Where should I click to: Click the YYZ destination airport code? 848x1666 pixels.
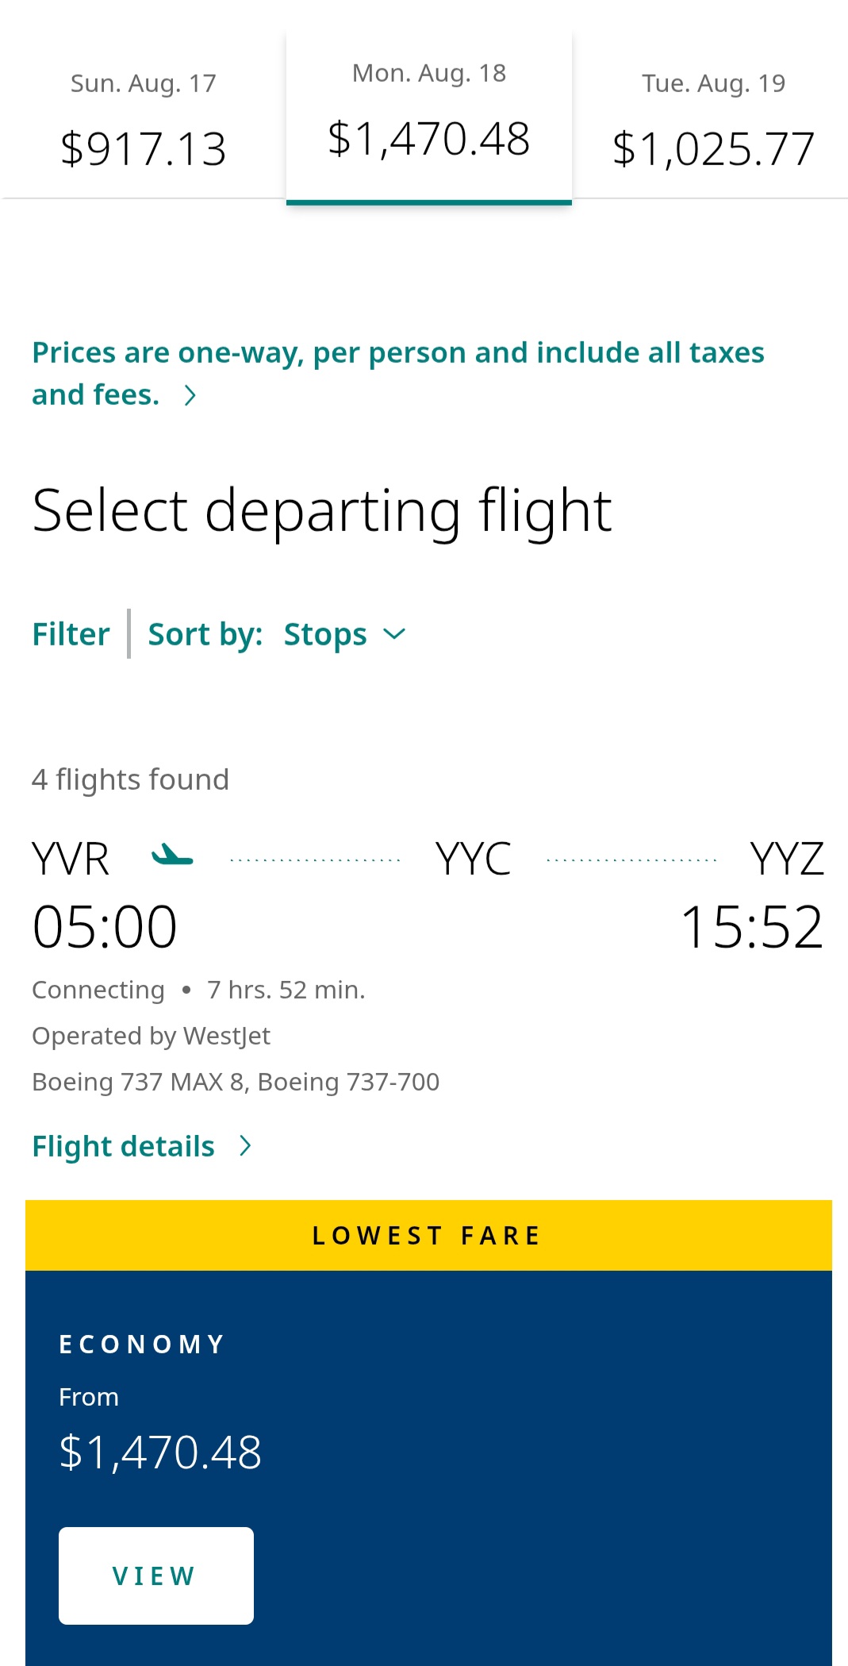tap(787, 859)
